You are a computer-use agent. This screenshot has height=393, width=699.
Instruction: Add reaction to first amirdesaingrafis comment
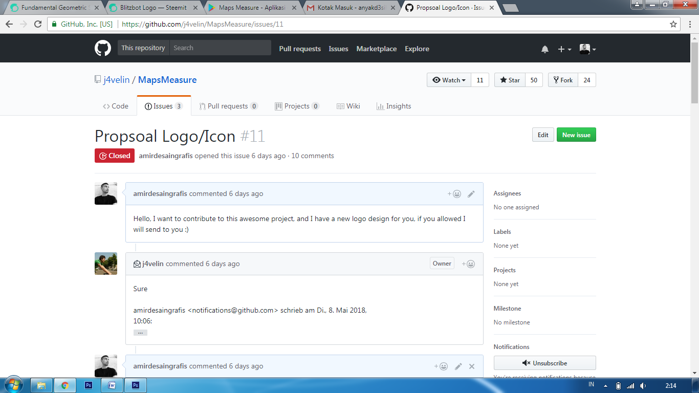(454, 194)
